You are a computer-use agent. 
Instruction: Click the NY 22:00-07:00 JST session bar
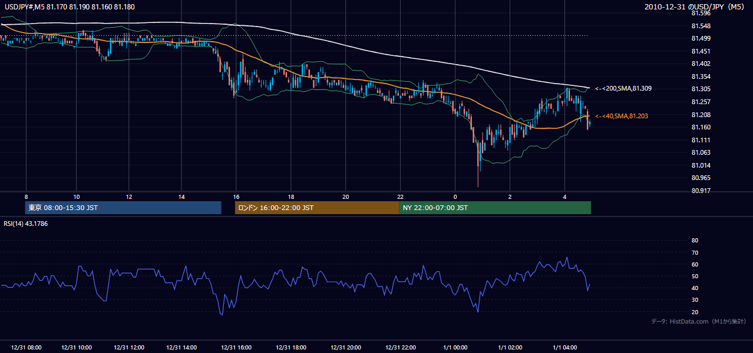(495, 208)
